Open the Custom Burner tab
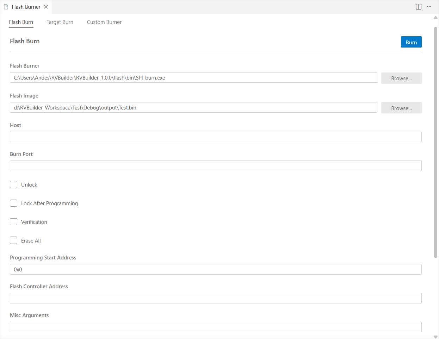439x339 pixels. coord(104,22)
